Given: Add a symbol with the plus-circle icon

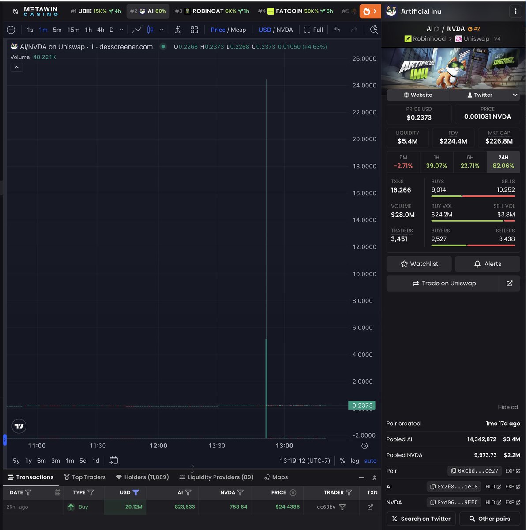Looking at the screenshot, I should click(x=11, y=30).
